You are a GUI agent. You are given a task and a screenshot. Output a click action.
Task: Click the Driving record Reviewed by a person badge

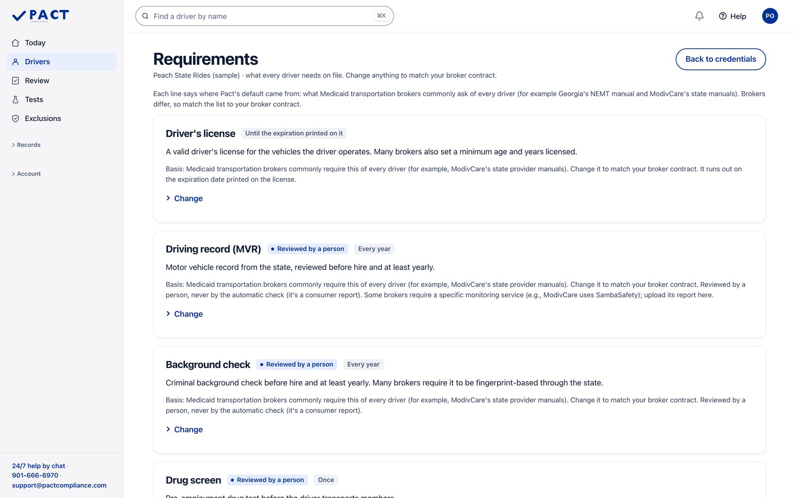(x=307, y=249)
